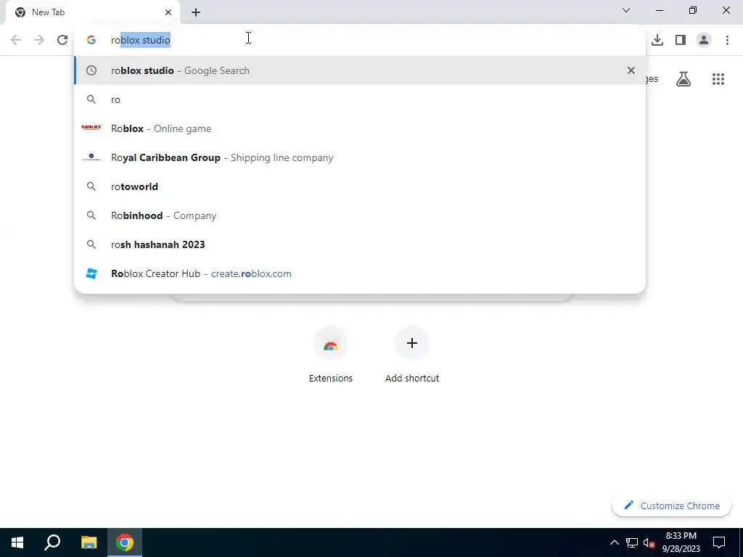Open File Explorer from the taskbar
Viewport: 743px width, 557px height.
click(x=89, y=542)
